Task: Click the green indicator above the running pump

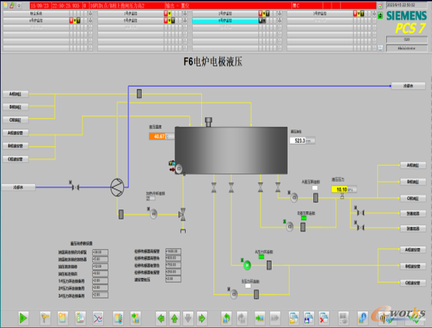Action: (261, 257)
